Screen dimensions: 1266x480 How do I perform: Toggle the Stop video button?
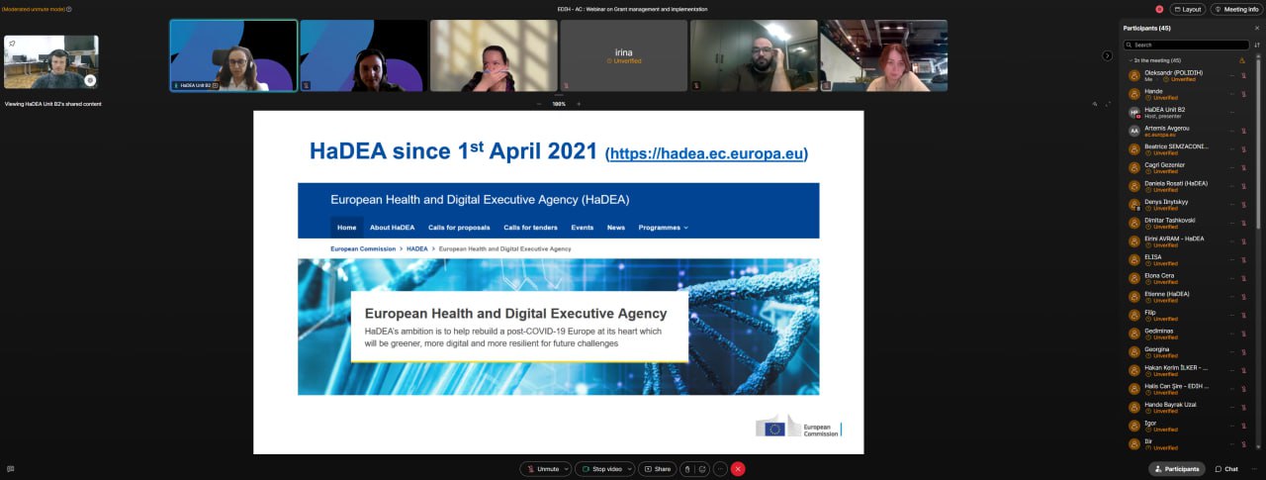point(600,469)
